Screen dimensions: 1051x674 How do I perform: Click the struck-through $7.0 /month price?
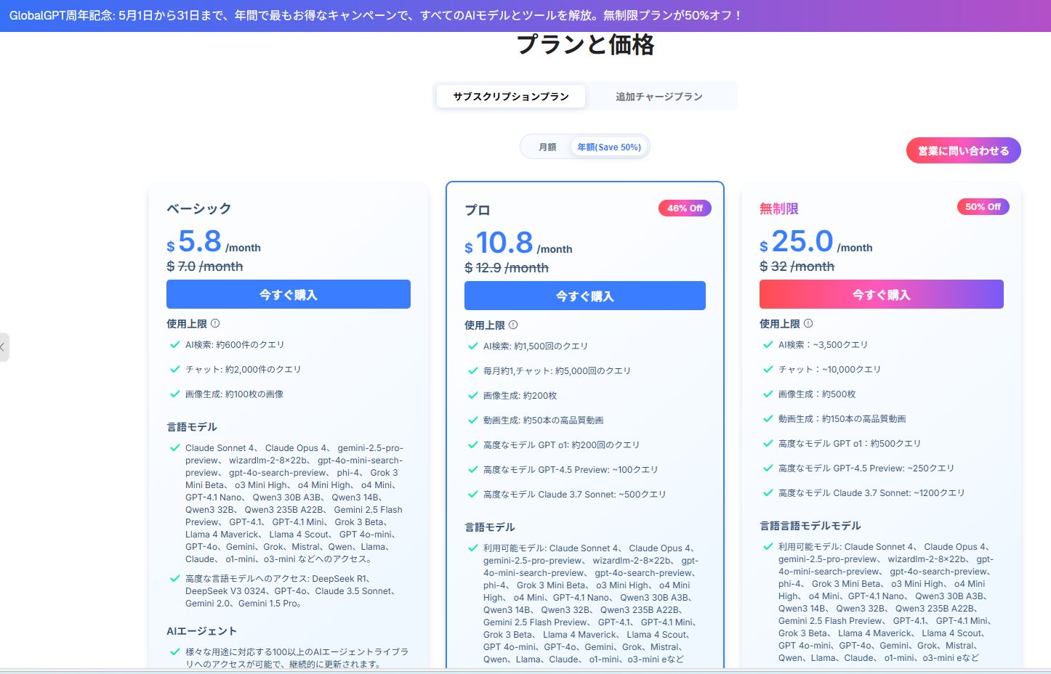point(205,267)
